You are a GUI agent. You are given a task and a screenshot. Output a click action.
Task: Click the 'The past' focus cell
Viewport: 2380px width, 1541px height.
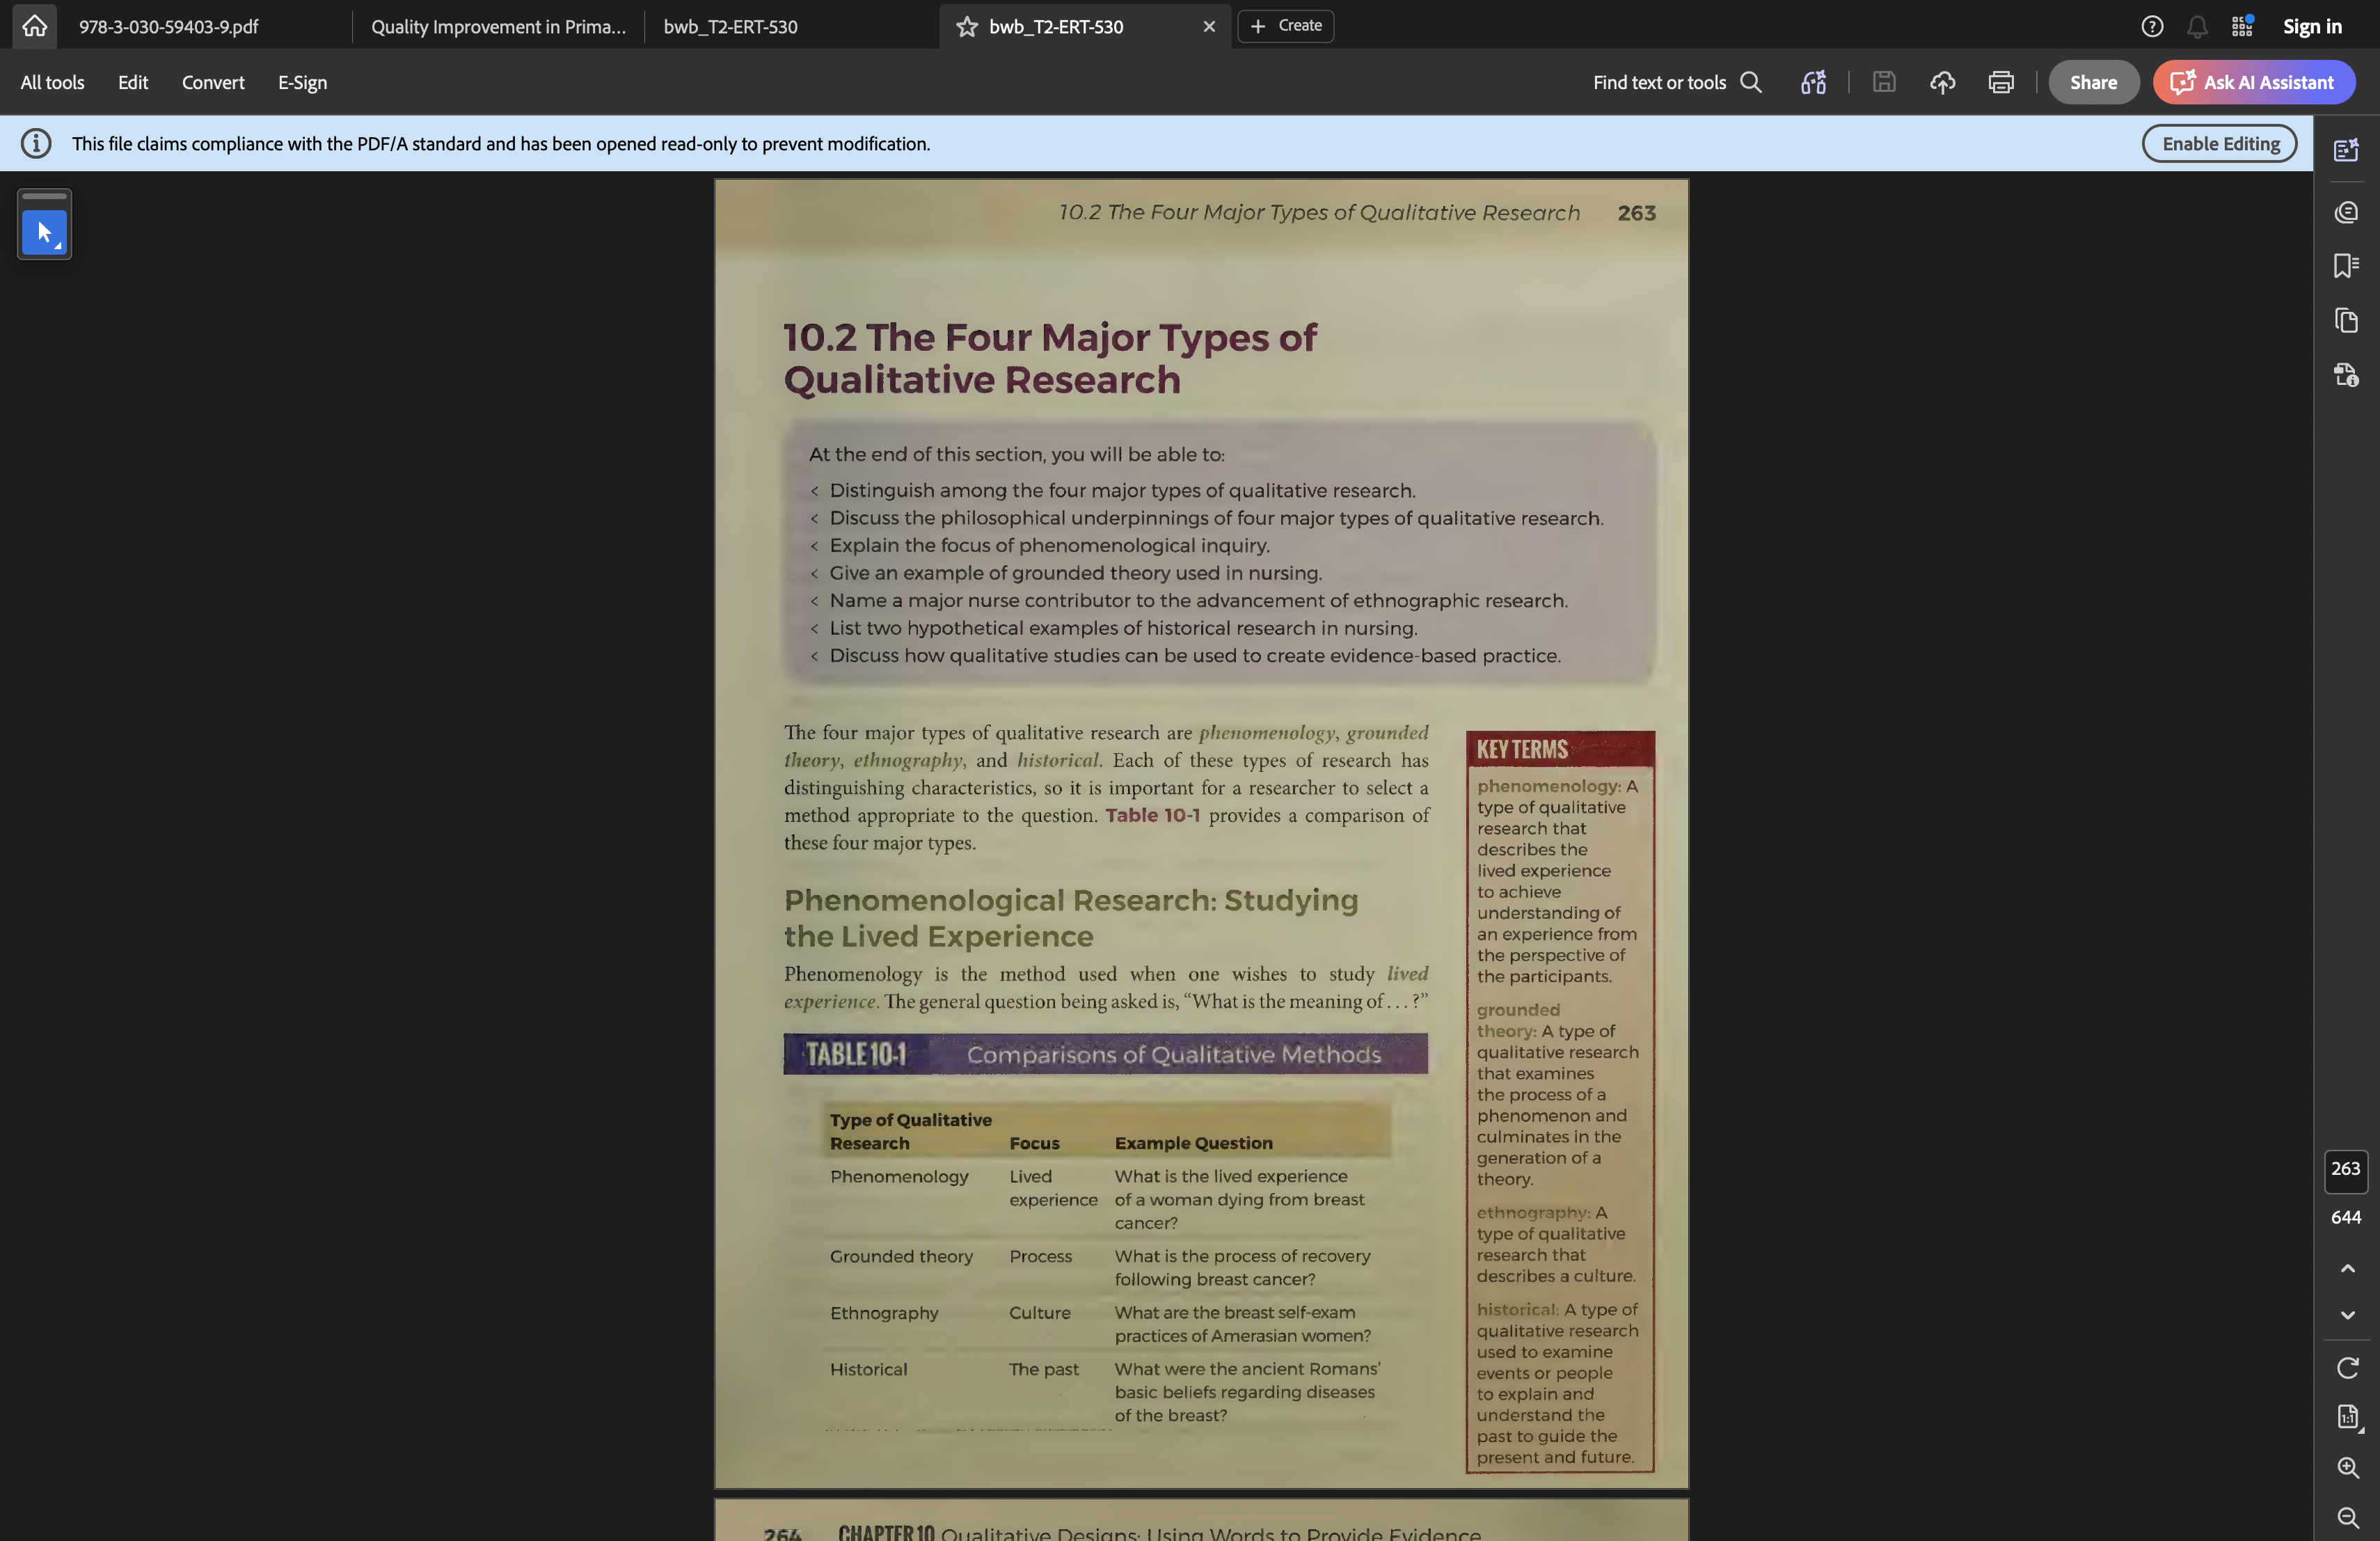(x=1043, y=1369)
